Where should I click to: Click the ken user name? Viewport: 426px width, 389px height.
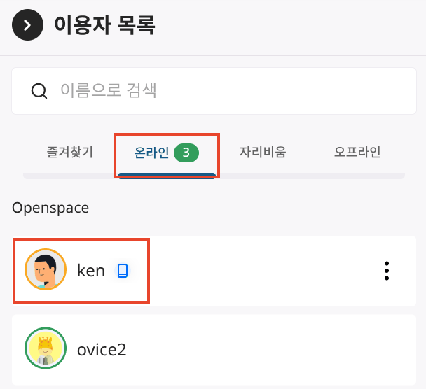[91, 271]
